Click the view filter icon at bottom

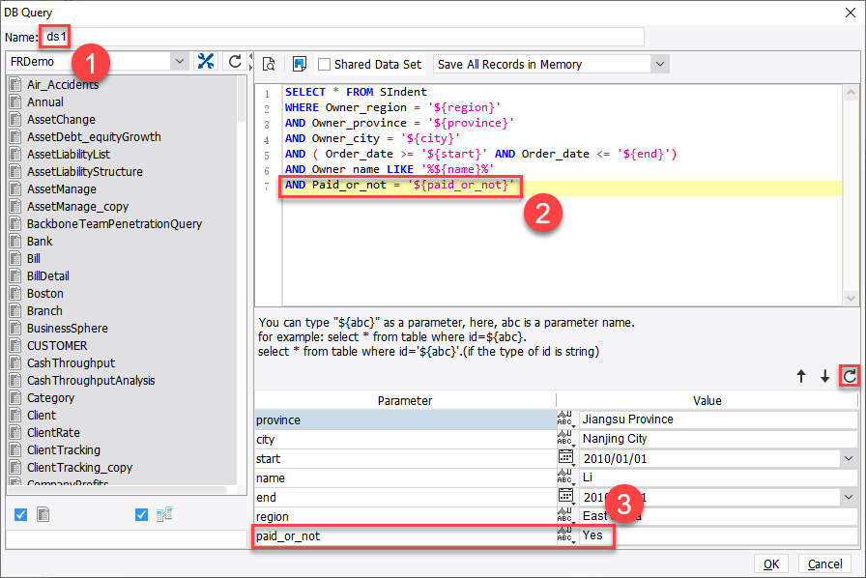point(164,514)
